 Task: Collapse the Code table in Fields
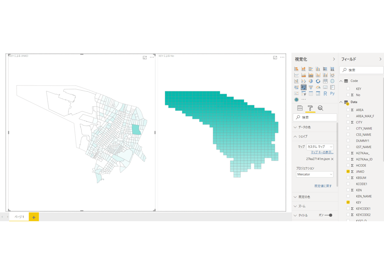(x=341, y=81)
